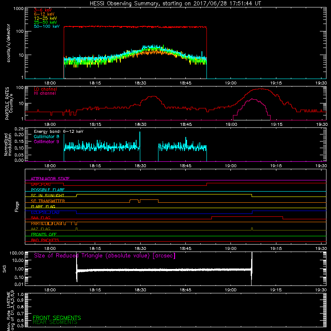Click the FRONT SEGMENTS legend label
331x331 pixels.
[x=57, y=318]
